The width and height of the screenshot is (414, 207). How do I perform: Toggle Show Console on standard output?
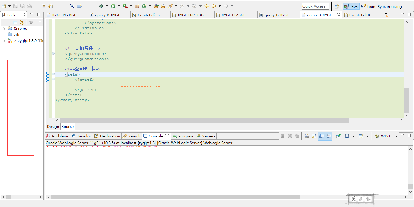pyautogui.click(x=322, y=136)
